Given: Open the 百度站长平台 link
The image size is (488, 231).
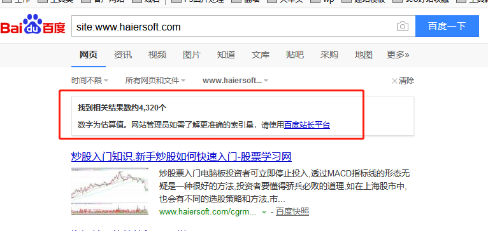Looking at the screenshot, I should click(x=307, y=125).
